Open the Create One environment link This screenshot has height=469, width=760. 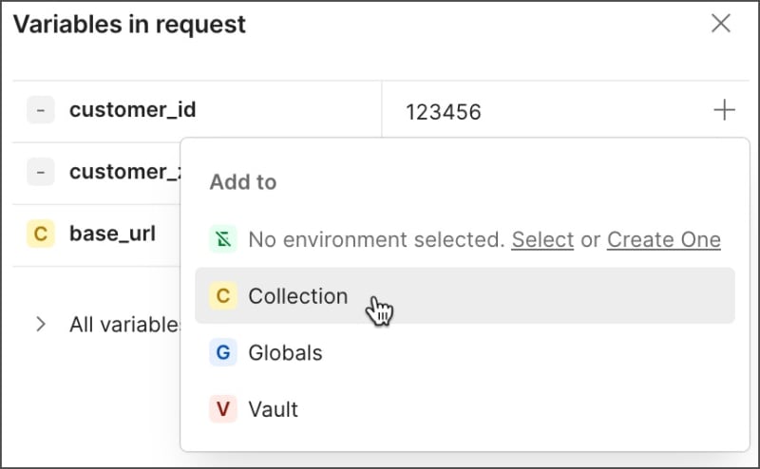click(x=663, y=239)
